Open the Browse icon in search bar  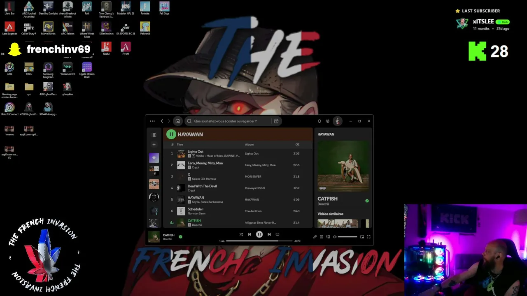point(276,121)
